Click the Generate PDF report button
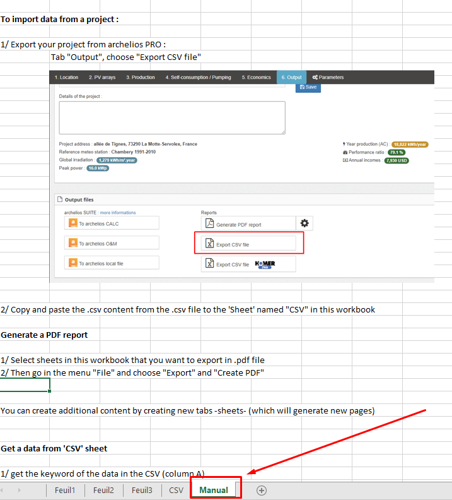Image resolution: width=452 pixels, height=500 pixels. [x=248, y=223]
